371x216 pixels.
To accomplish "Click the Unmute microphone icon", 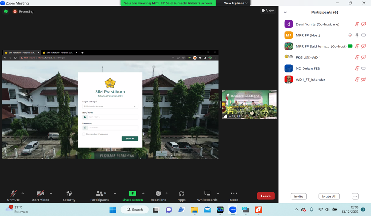I will (13, 193).
